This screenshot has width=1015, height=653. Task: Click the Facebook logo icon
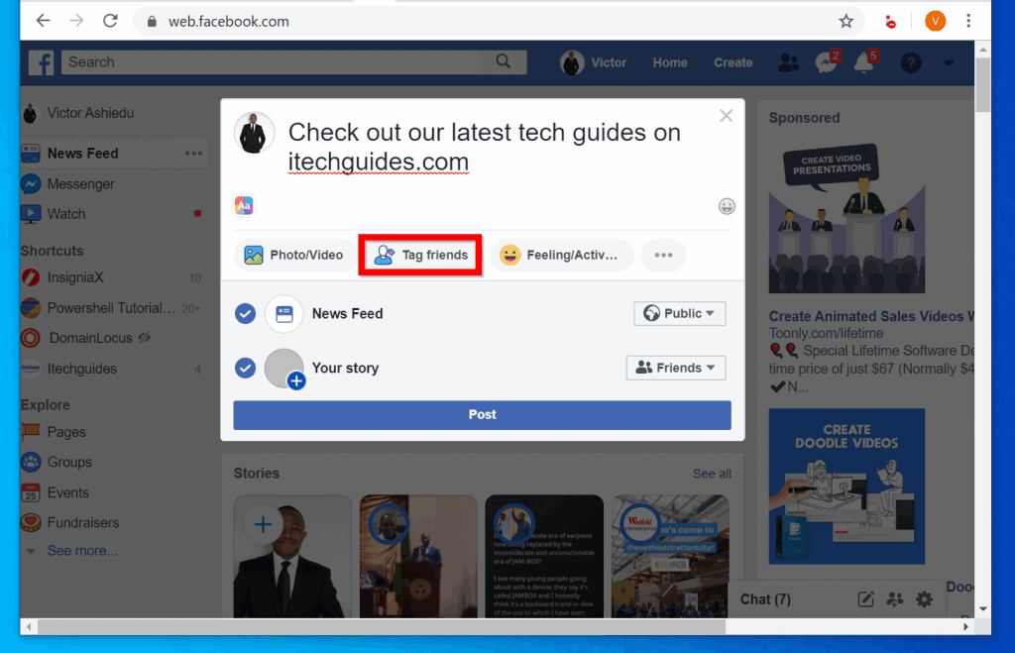(42, 62)
